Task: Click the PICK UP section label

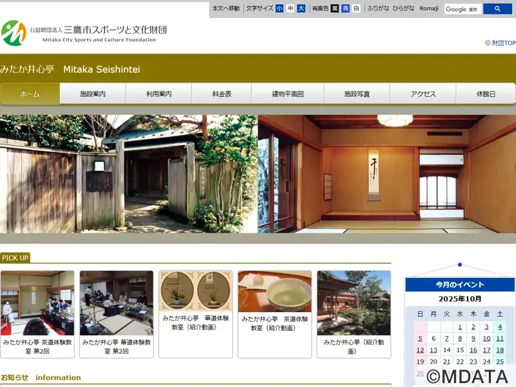Action: point(15,257)
